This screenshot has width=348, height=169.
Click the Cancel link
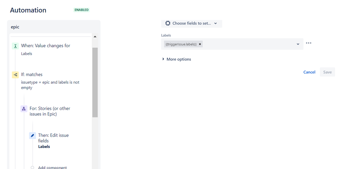point(309,72)
